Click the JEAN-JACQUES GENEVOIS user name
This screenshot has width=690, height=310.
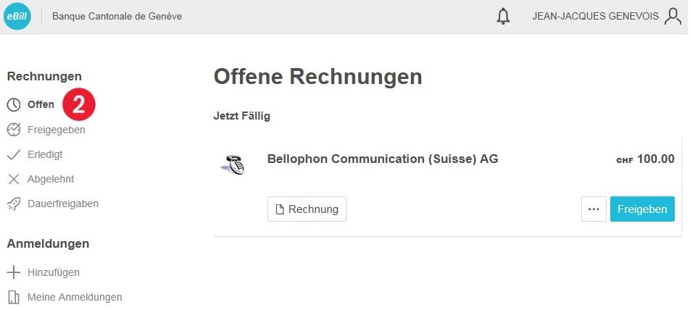(x=595, y=17)
